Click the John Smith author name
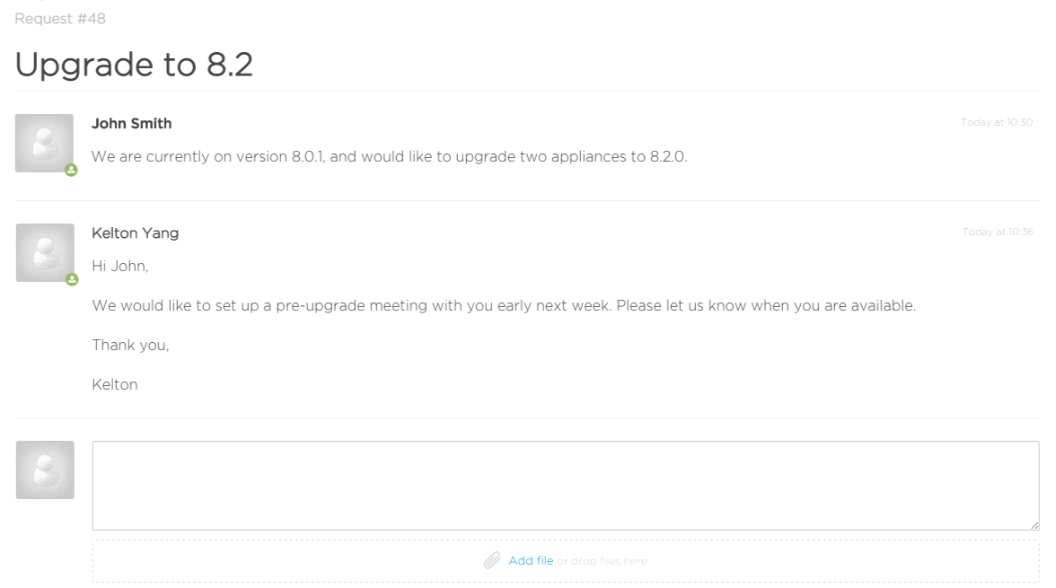The image size is (1056, 588). (132, 123)
